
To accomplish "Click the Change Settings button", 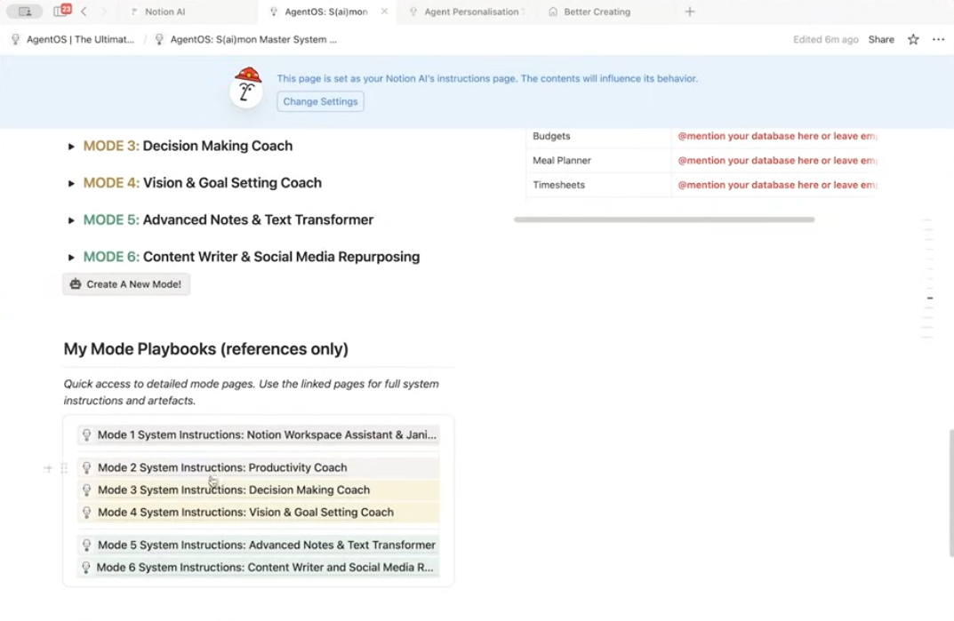I will click(x=320, y=101).
